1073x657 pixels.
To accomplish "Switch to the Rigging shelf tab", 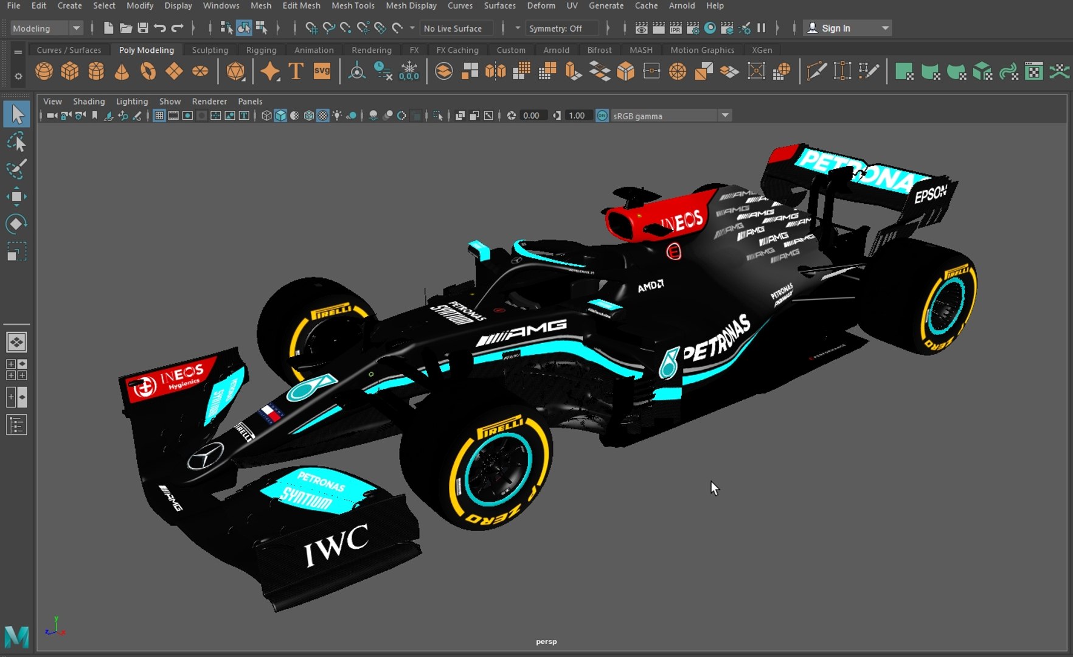I will pyautogui.click(x=261, y=50).
